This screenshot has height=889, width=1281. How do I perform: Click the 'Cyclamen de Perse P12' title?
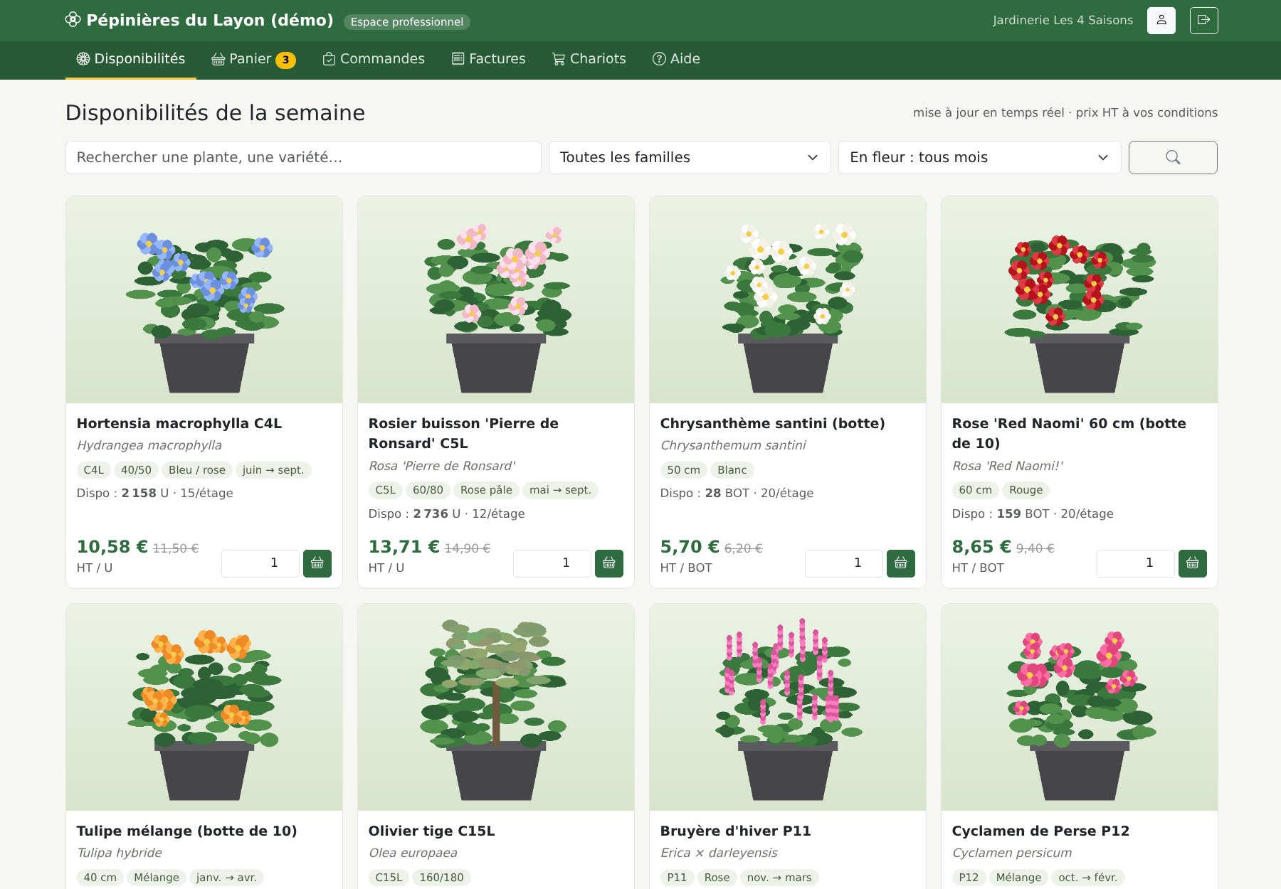[x=1040, y=831]
